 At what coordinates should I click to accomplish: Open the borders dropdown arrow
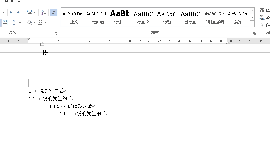point(45,23)
